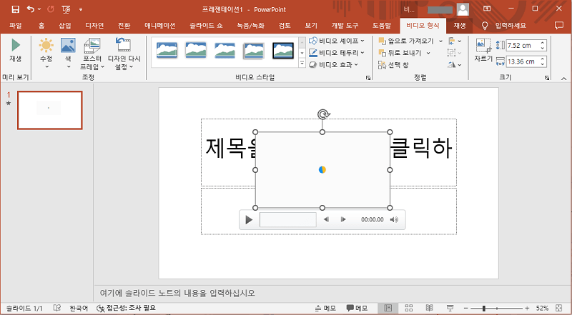Image resolution: width=572 pixels, height=315 pixels.
Task: Switch to Normal view icon
Action: (x=388, y=308)
